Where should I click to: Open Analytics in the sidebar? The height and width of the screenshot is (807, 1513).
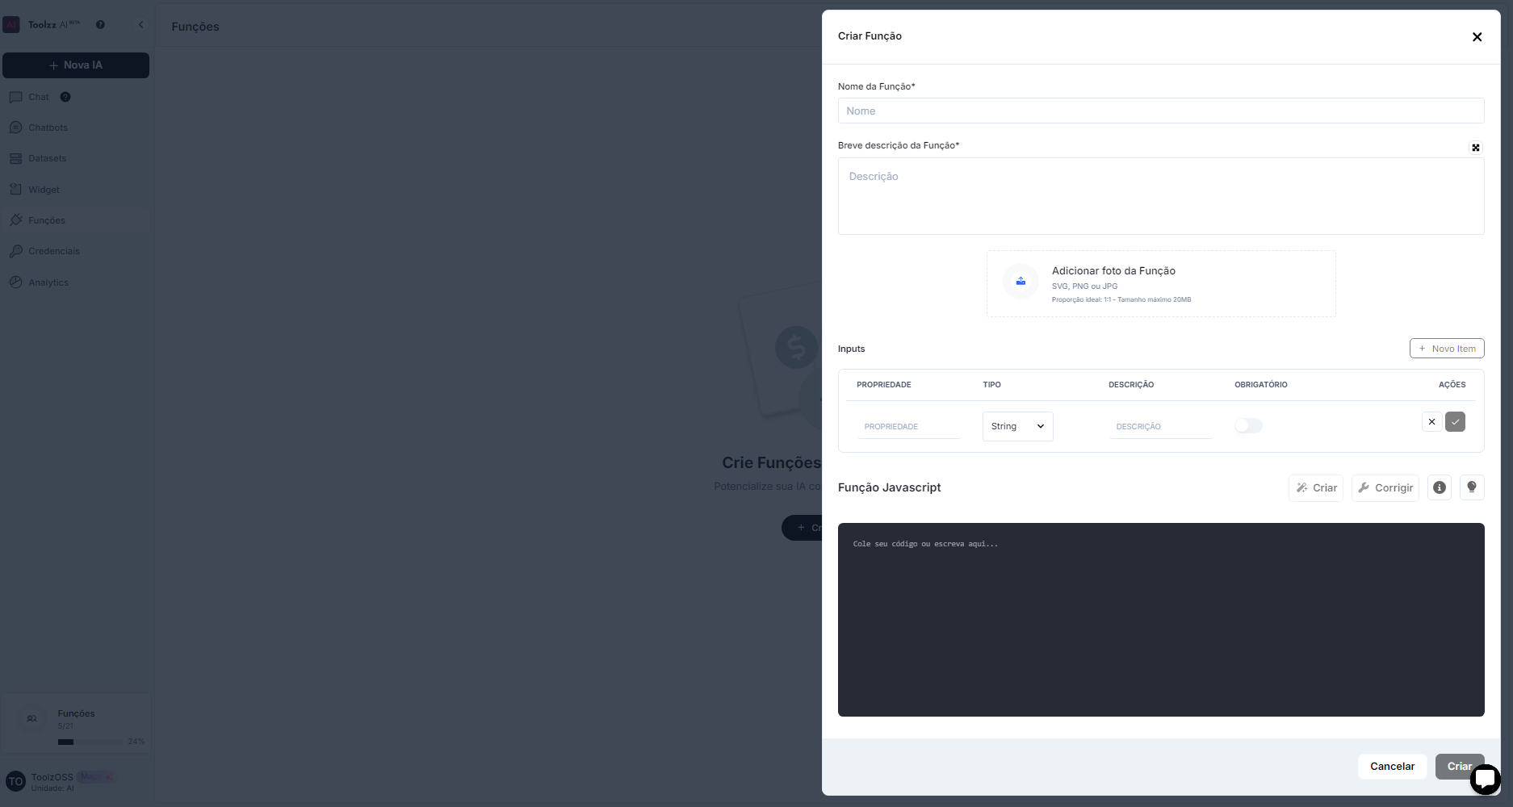coord(48,282)
